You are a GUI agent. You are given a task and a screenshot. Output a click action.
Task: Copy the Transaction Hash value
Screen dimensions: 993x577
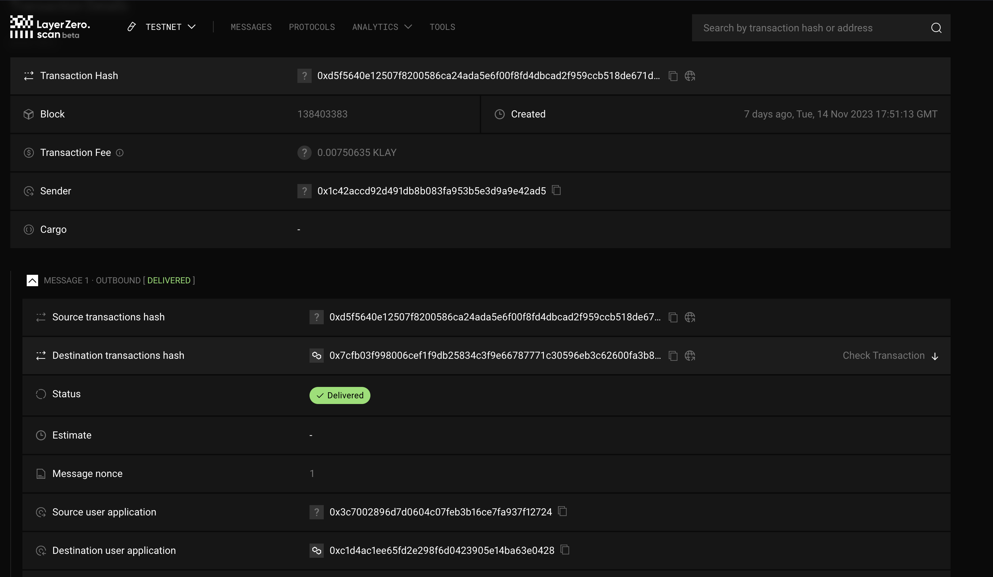(673, 76)
